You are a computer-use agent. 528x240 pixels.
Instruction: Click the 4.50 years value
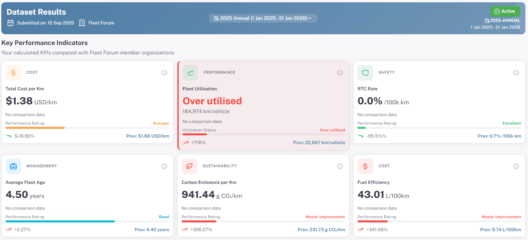[x=25, y=195]
